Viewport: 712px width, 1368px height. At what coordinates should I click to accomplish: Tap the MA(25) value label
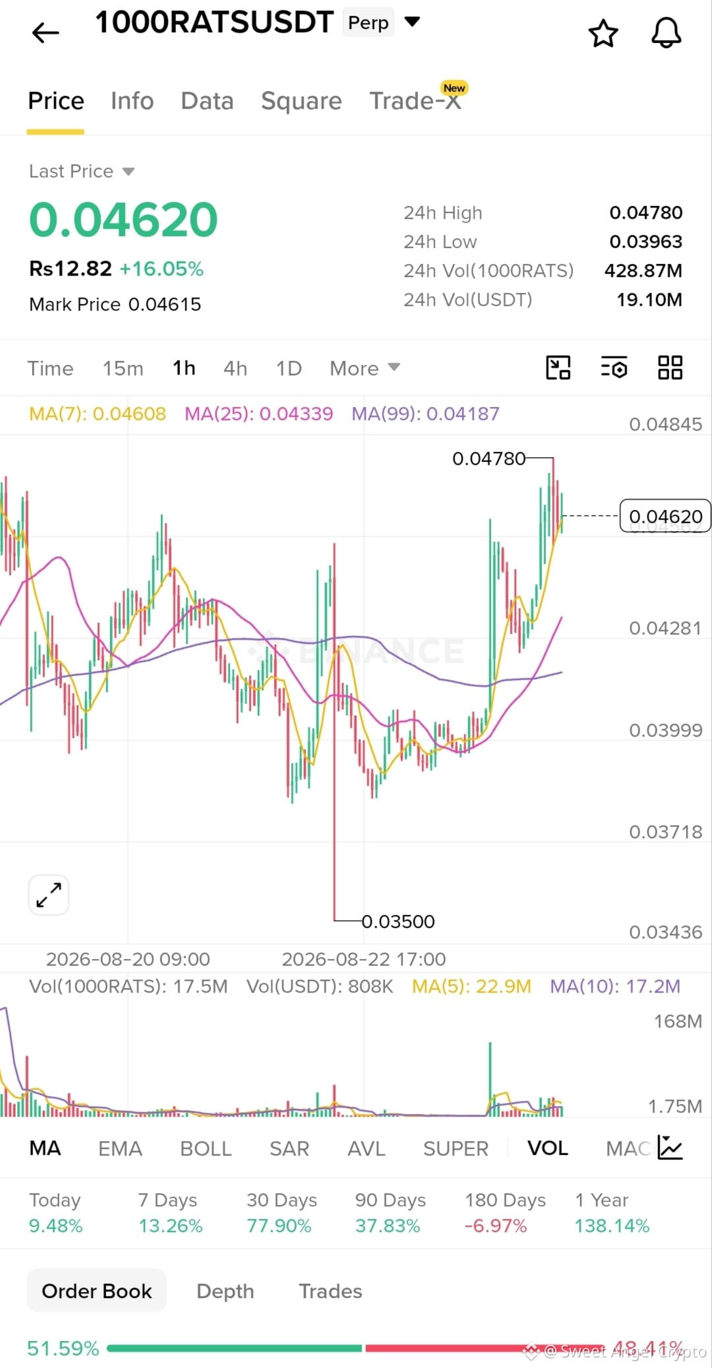(x=258, y=414)
